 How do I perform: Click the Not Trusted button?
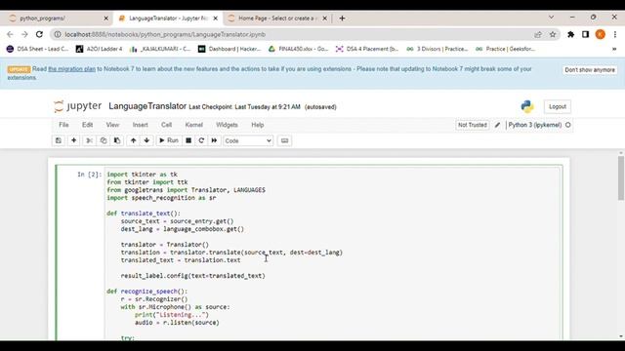pyautogui.click(x=473, y=125)
